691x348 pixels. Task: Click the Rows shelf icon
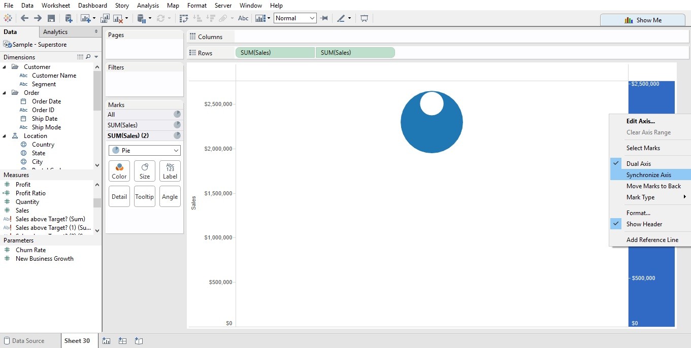(192, 53)
